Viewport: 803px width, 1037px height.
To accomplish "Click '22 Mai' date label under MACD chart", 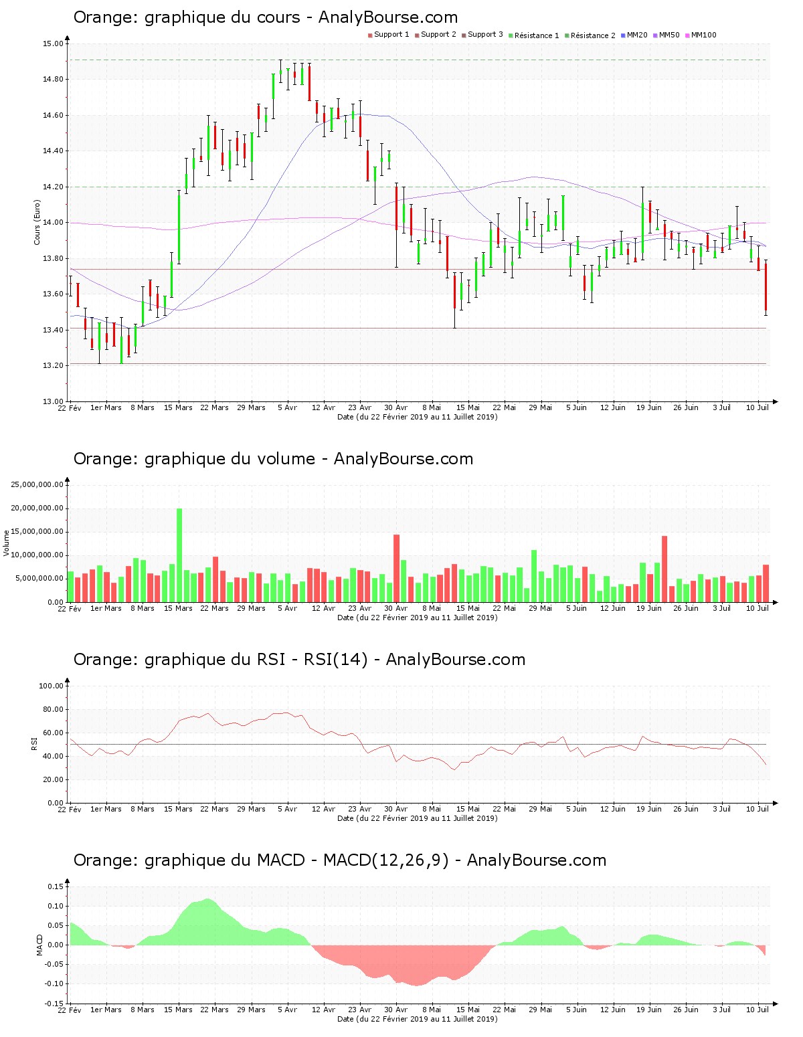I will coord(504,1010).
